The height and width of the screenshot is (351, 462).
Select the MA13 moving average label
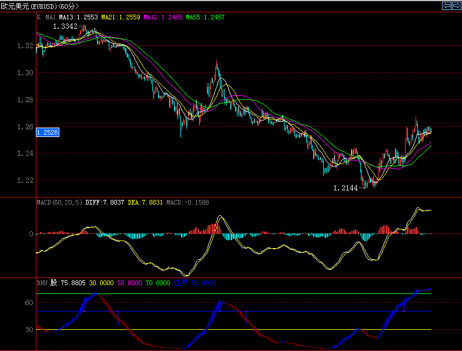pos(79,18)
